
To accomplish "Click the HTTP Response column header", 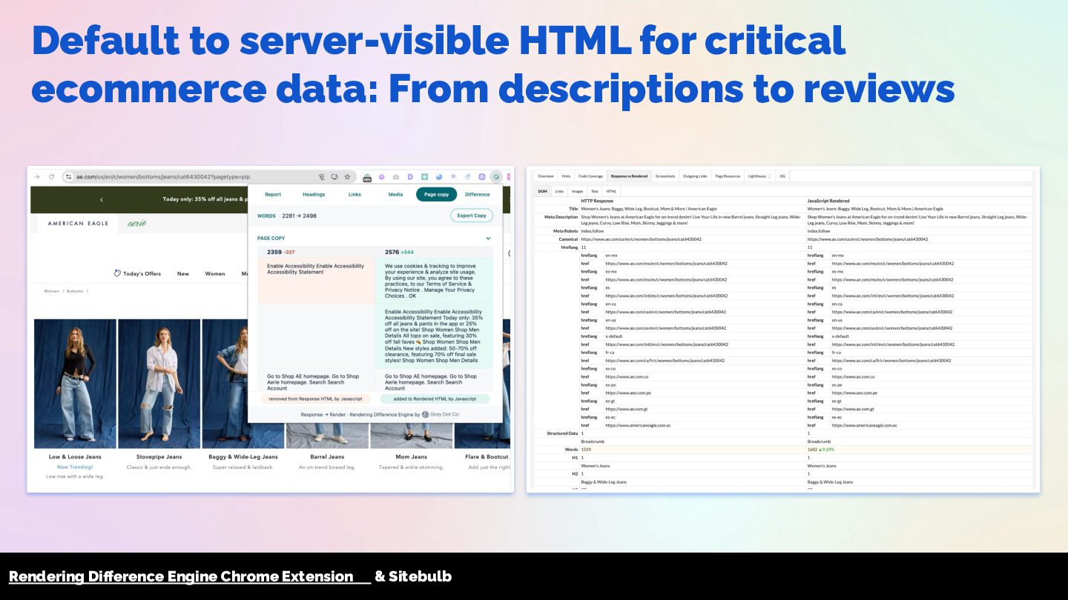I will pos(597,201).
